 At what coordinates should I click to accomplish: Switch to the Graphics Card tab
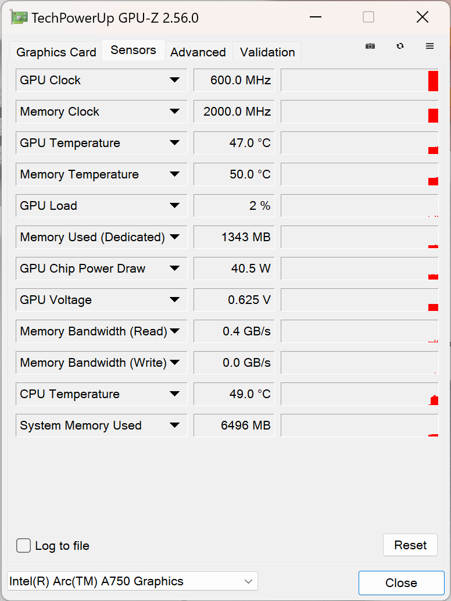pyautogui.click(x=56, y=52)
